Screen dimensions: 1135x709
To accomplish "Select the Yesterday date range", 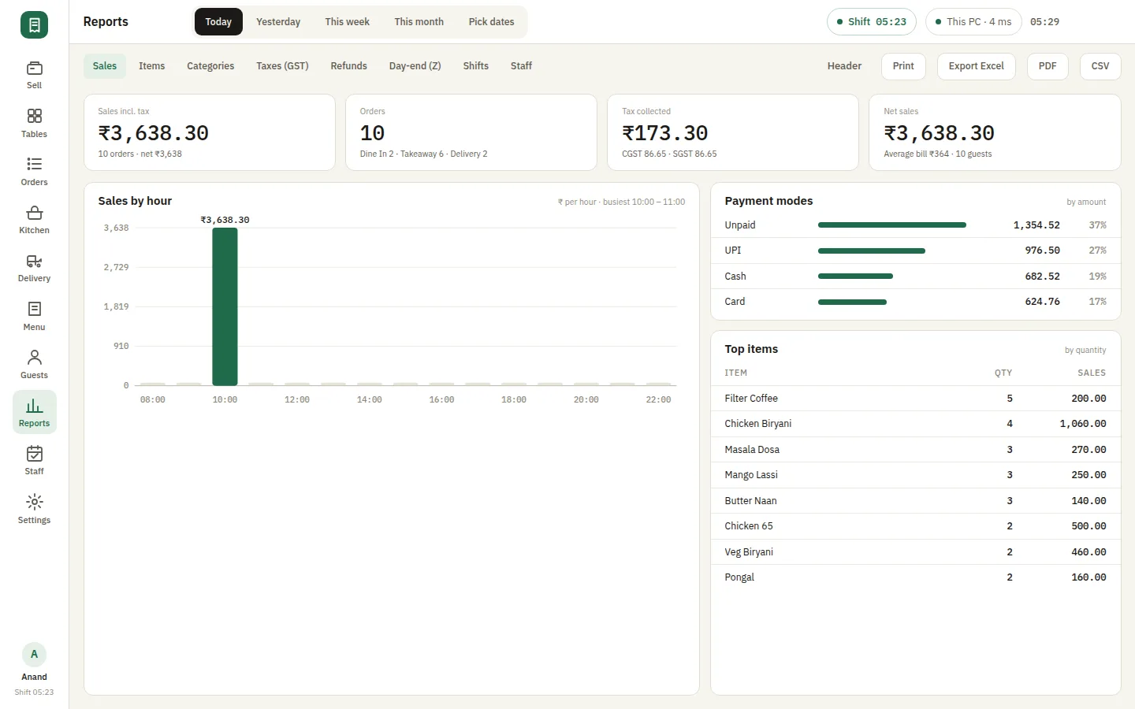I will 278,22.
